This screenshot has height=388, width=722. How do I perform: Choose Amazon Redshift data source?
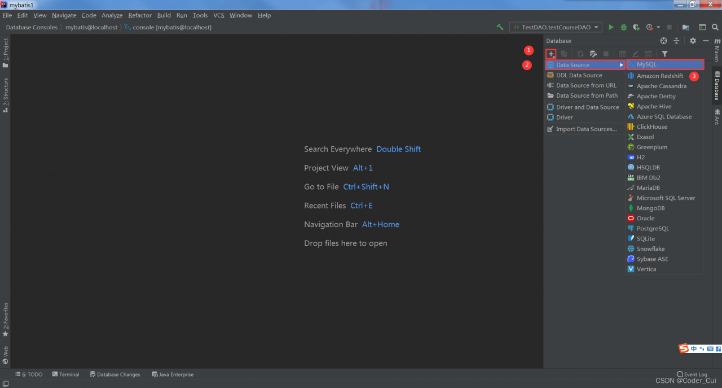coord(664,76)
